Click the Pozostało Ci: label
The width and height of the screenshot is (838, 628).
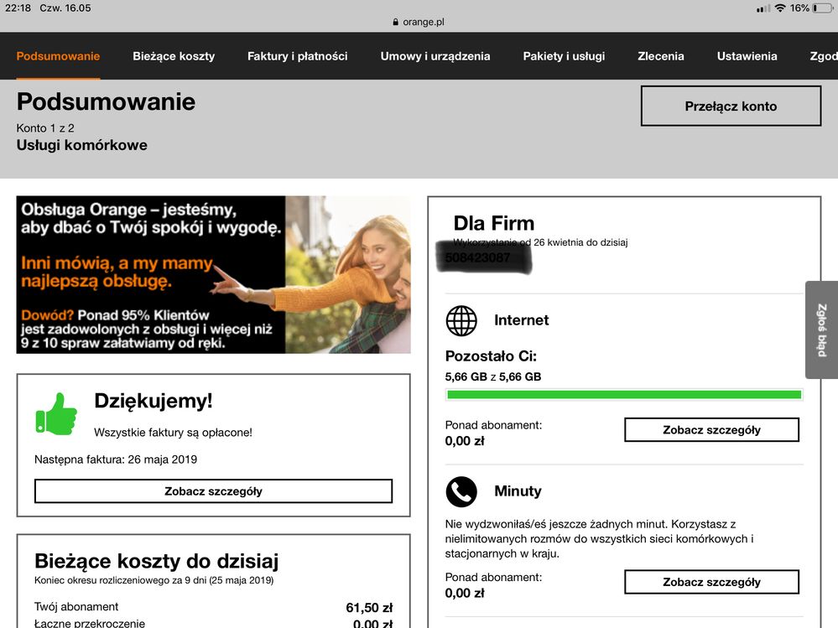pyautogui.click(x=492, y=356)
